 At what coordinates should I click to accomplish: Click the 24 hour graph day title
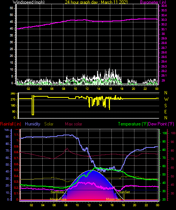pos(96,2)
